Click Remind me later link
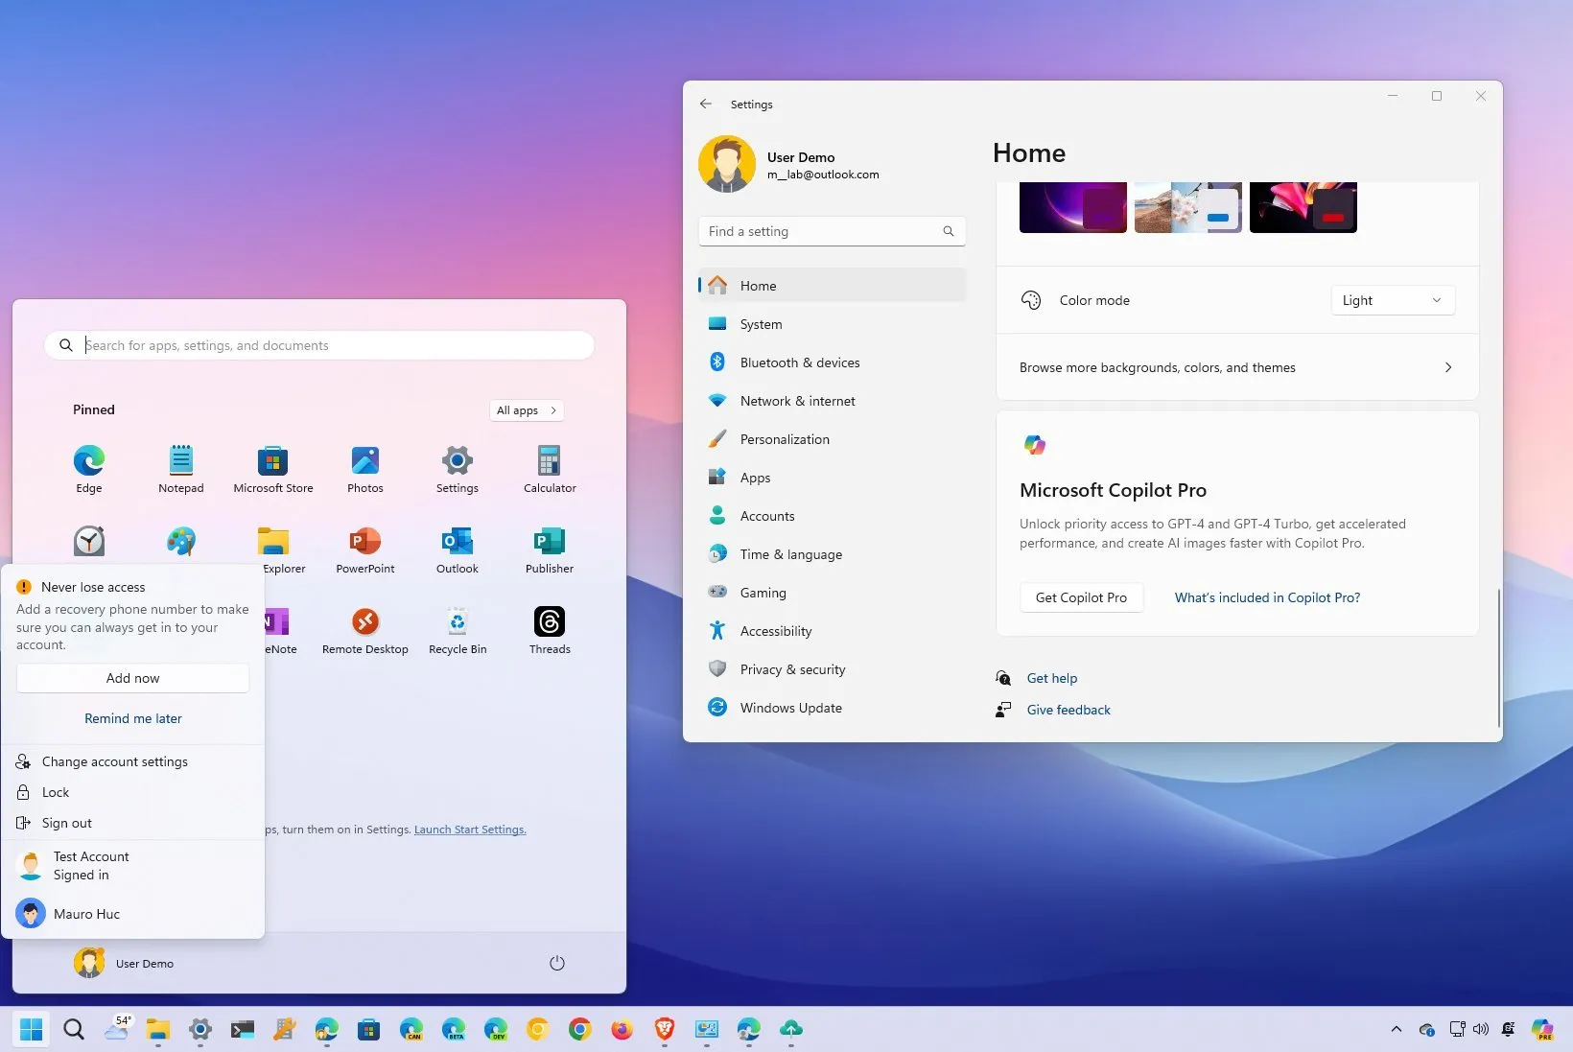The image size is (1573, 1052). point(133,718)
